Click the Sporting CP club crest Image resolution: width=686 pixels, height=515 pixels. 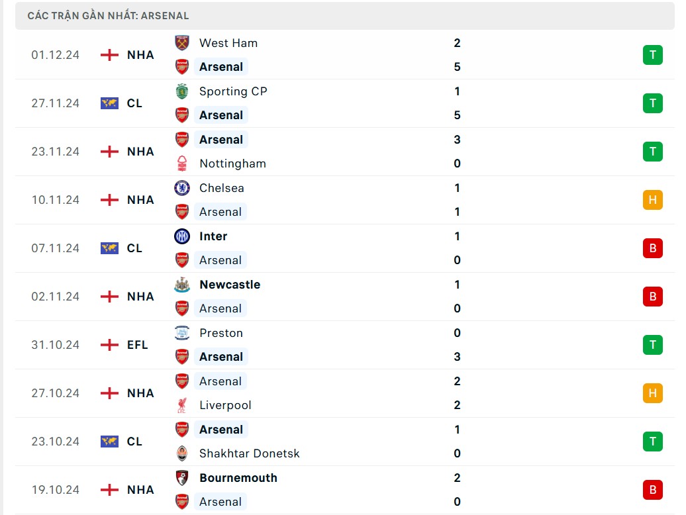point(181,91)
